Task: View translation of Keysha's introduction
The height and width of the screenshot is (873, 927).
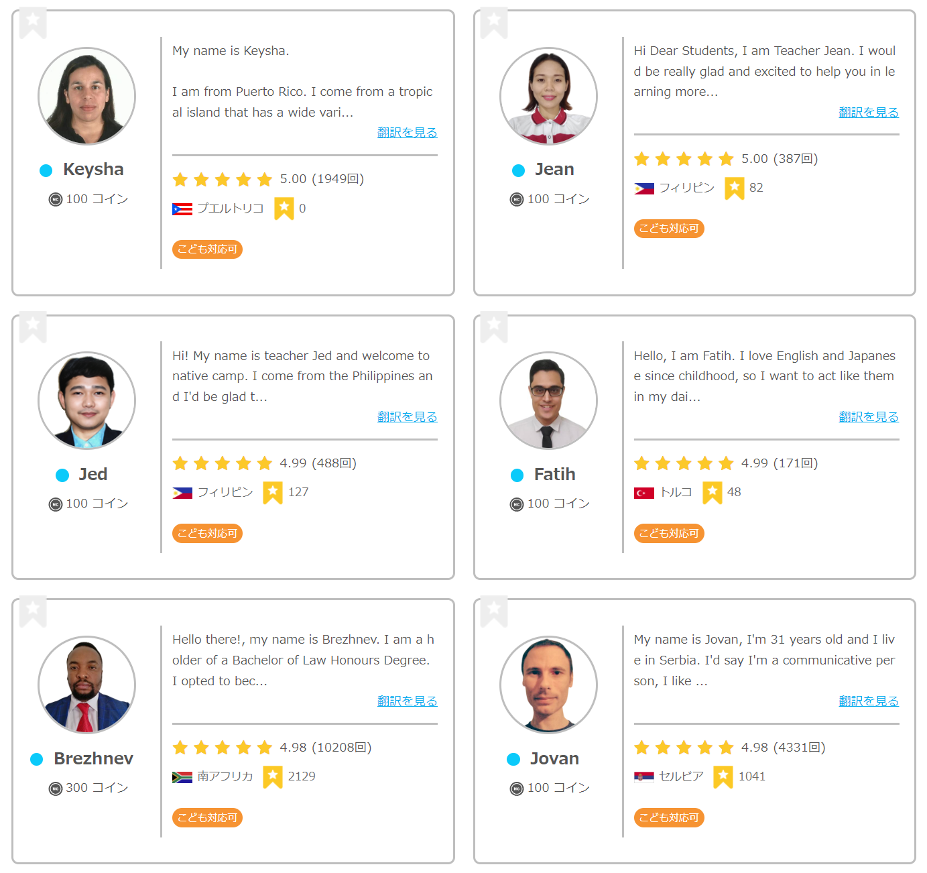Action: [407, 133]
